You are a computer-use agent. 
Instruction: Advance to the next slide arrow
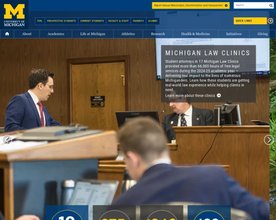pyautogui.click(x=269, y=140)
